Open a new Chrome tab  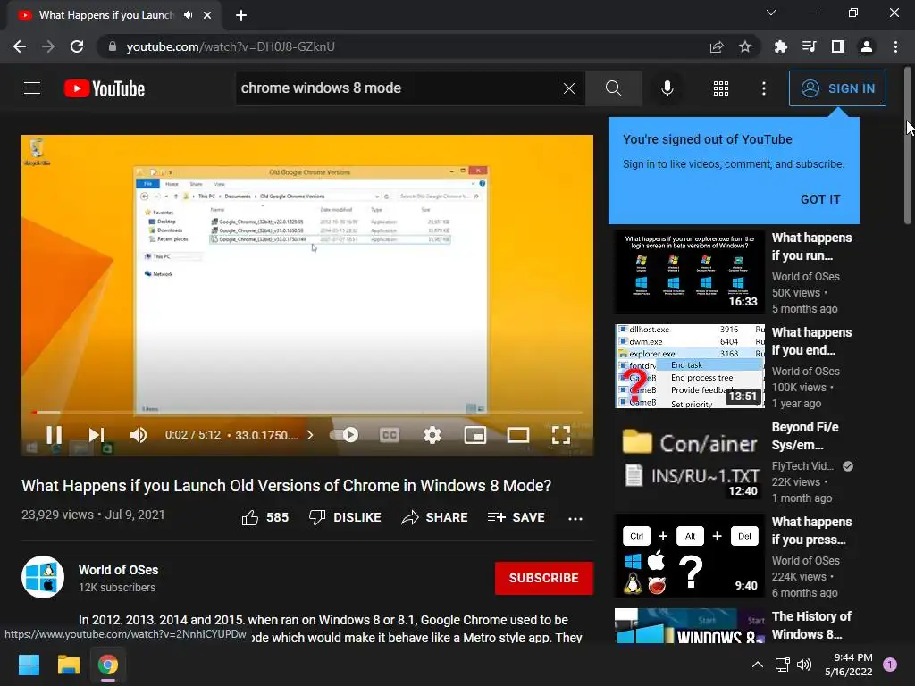(x=241, y=15)
